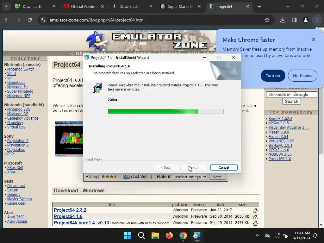Open the tab search dropdown arrow
Viewport: 324px width, 243px height.
[6, 6]
